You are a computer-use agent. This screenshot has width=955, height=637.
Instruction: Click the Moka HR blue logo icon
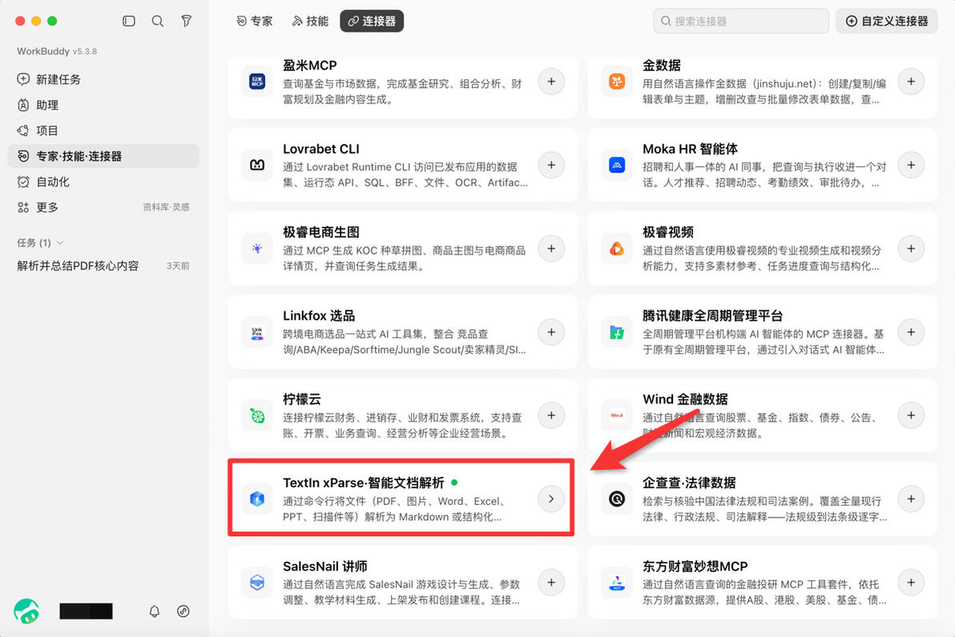pyautogui.click(x=616, y=165)
